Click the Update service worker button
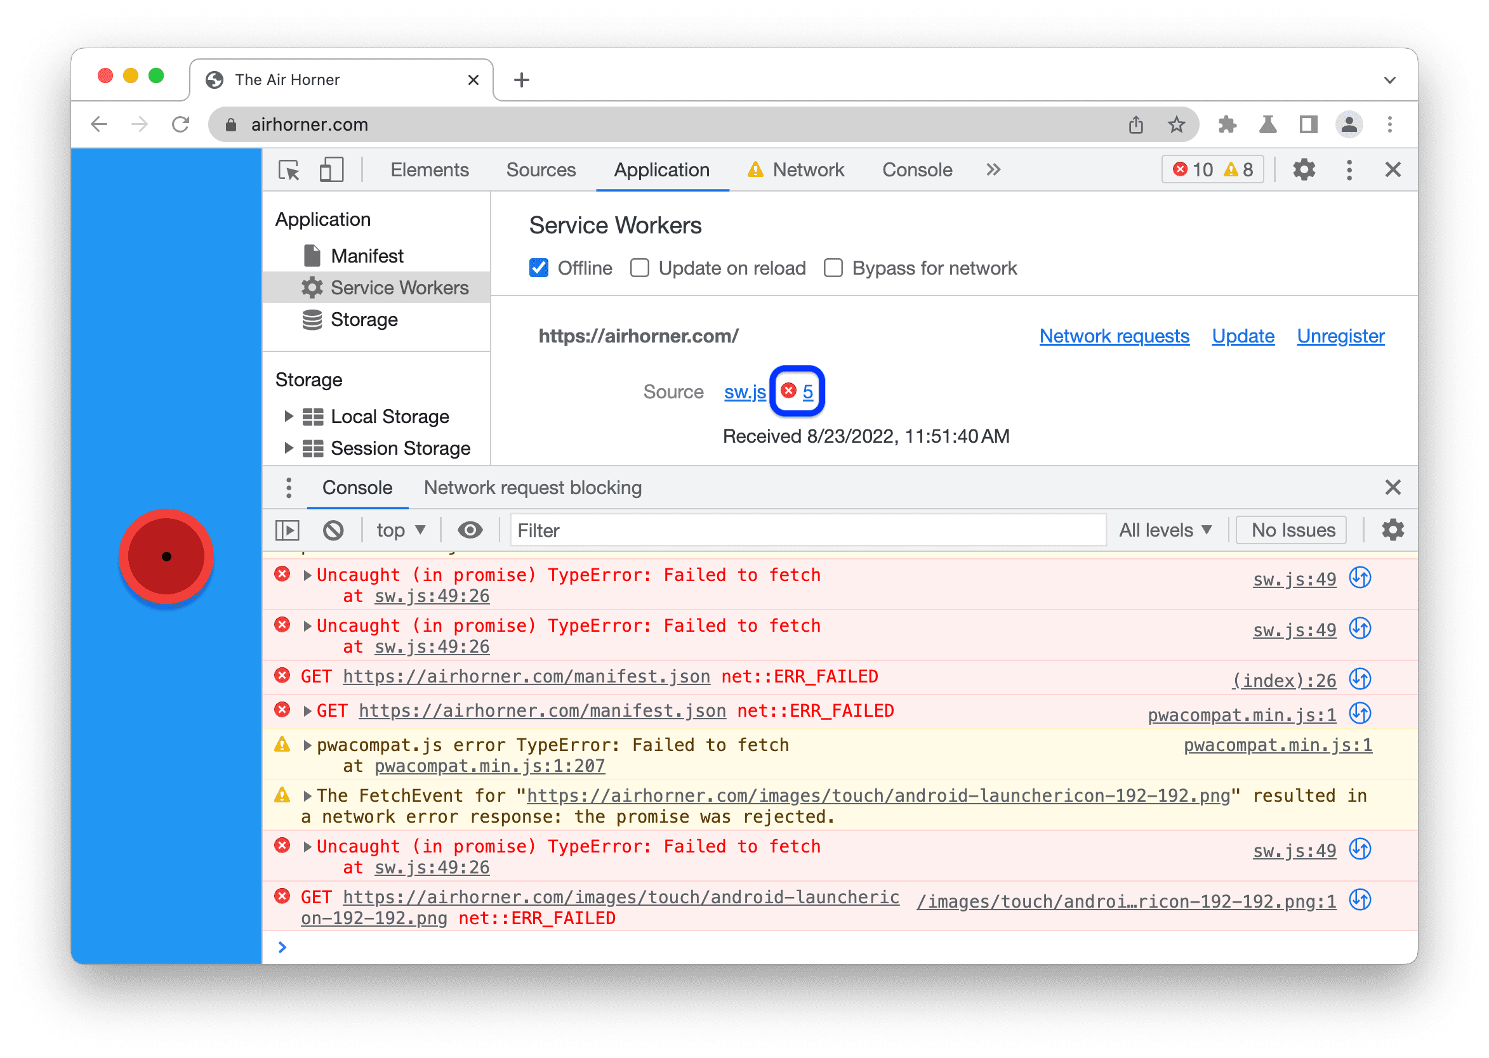Screen dimensions: 1489x1058 pyautogui.click(x=1244, y=336)
